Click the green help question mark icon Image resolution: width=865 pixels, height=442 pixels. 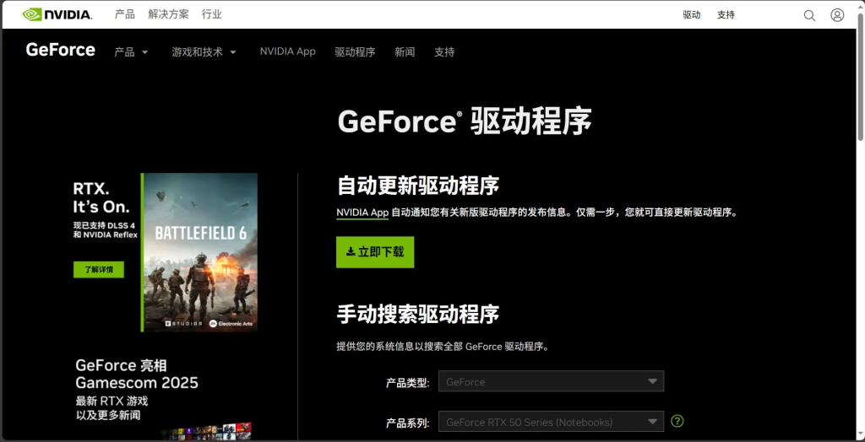677,421
